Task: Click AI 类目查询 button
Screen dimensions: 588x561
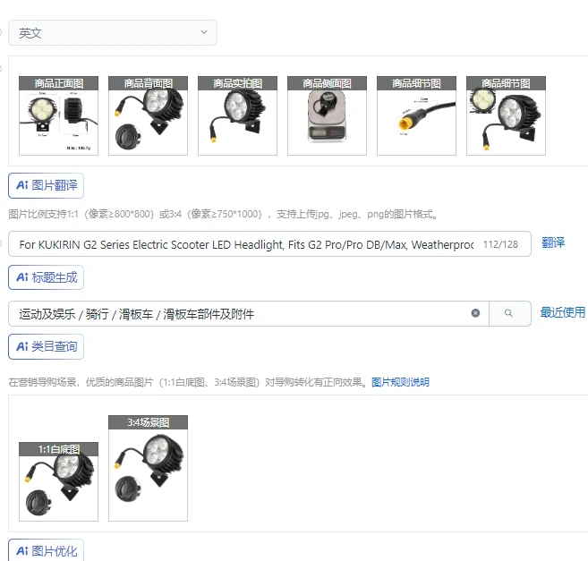Action: tap(47, 346)
